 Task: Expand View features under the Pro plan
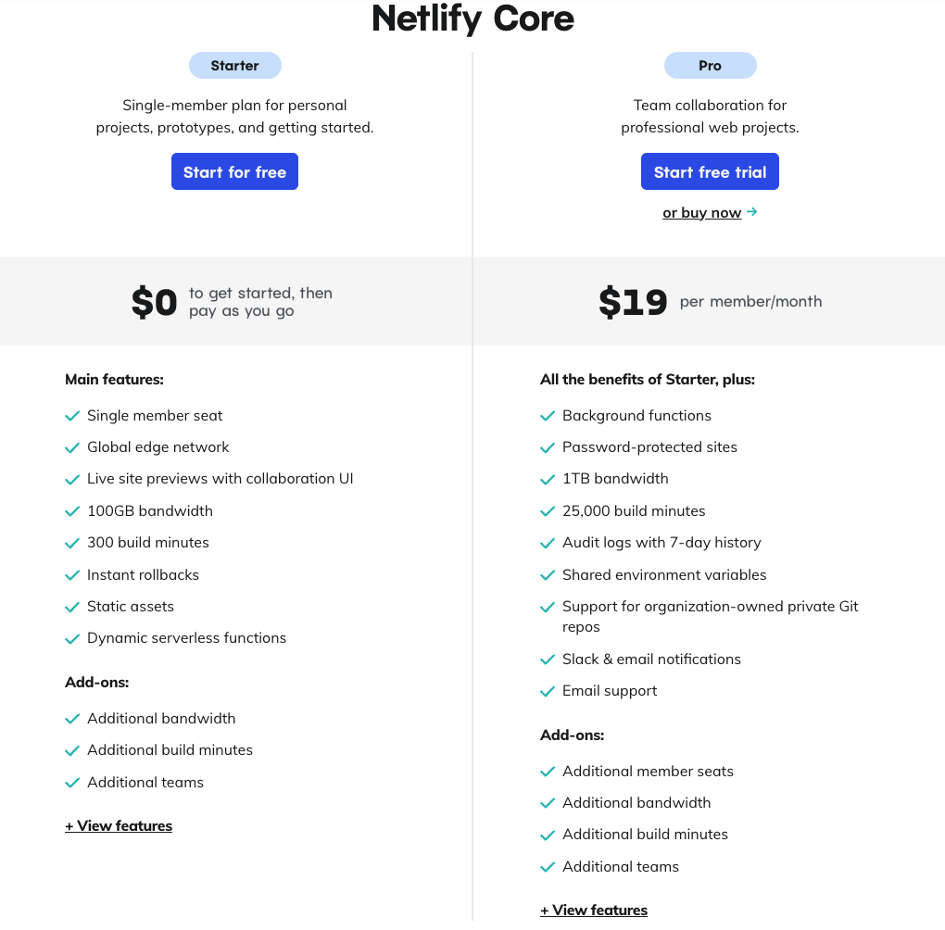(594, 910)
